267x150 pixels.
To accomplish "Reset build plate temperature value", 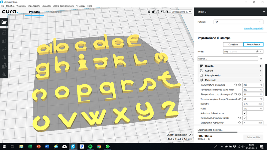I will click(x=235, y=94).
